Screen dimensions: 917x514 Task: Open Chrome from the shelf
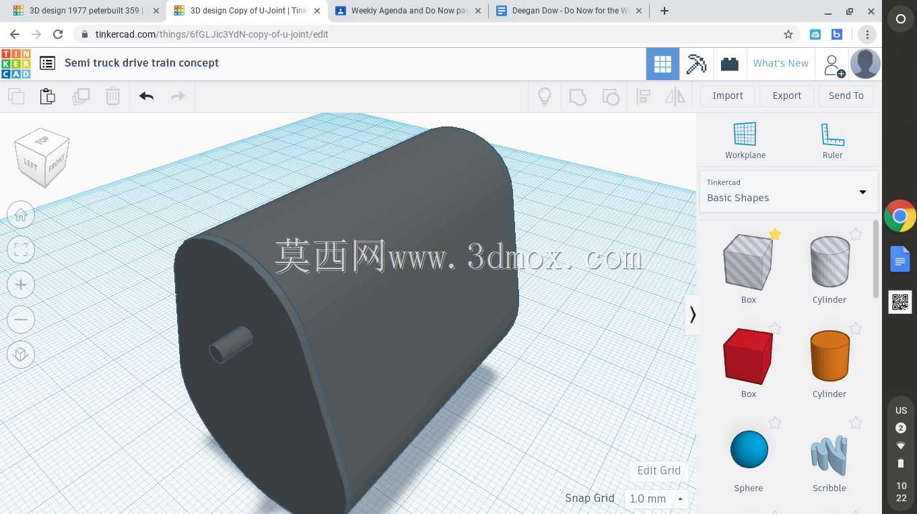pyautogui.click(x=900, y=216)
